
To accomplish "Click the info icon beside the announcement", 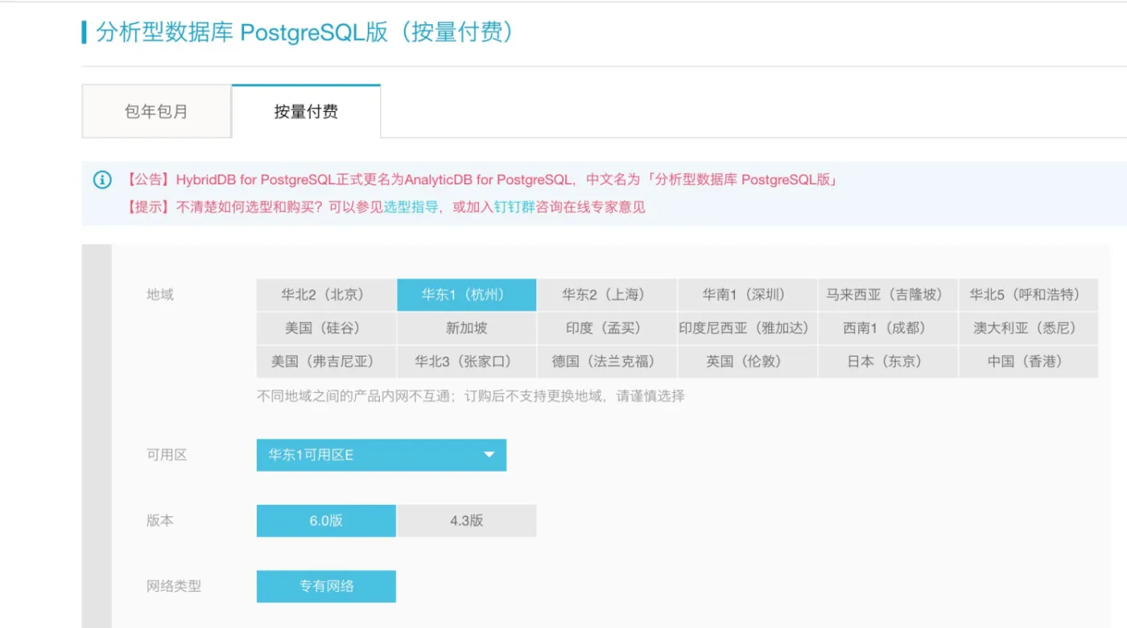I will (102, 180).
